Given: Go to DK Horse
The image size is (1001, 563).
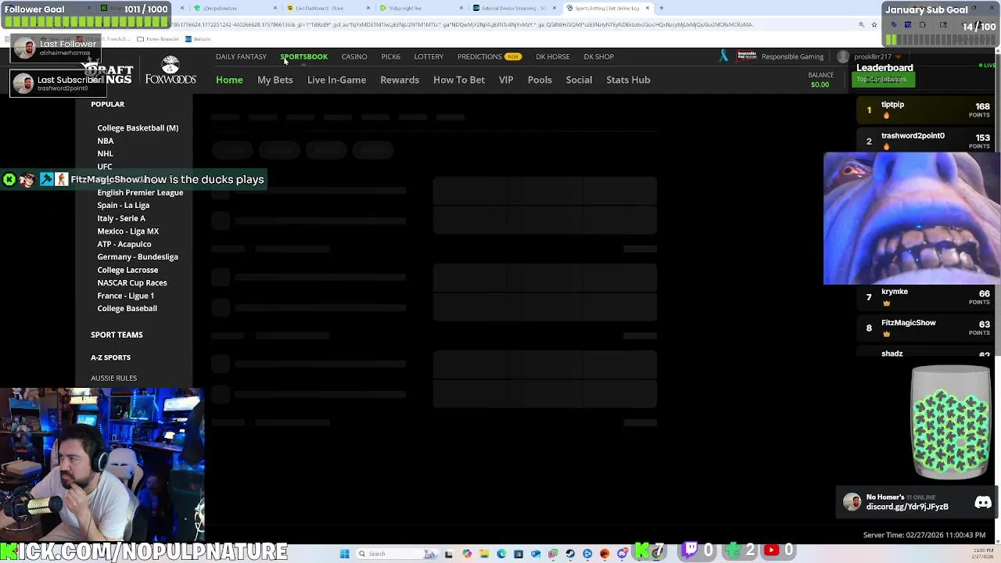Looking at the screenshot, I should pyautogui.click(x=552, y=56).
